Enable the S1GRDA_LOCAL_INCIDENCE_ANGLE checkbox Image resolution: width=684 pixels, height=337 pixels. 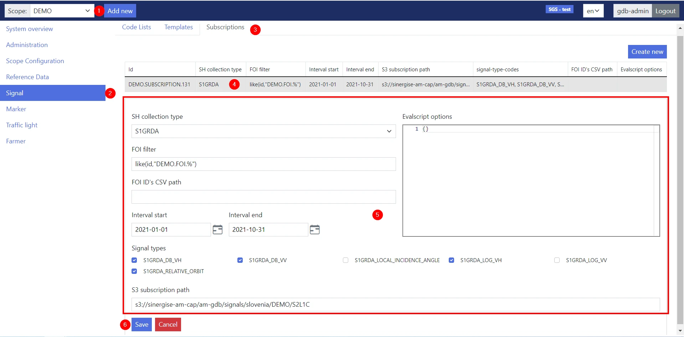[345, 260]
